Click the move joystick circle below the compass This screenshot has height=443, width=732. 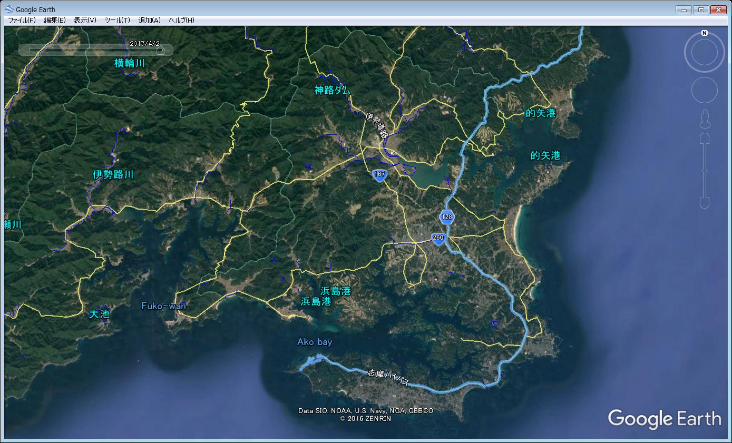[x=704, y=90]
